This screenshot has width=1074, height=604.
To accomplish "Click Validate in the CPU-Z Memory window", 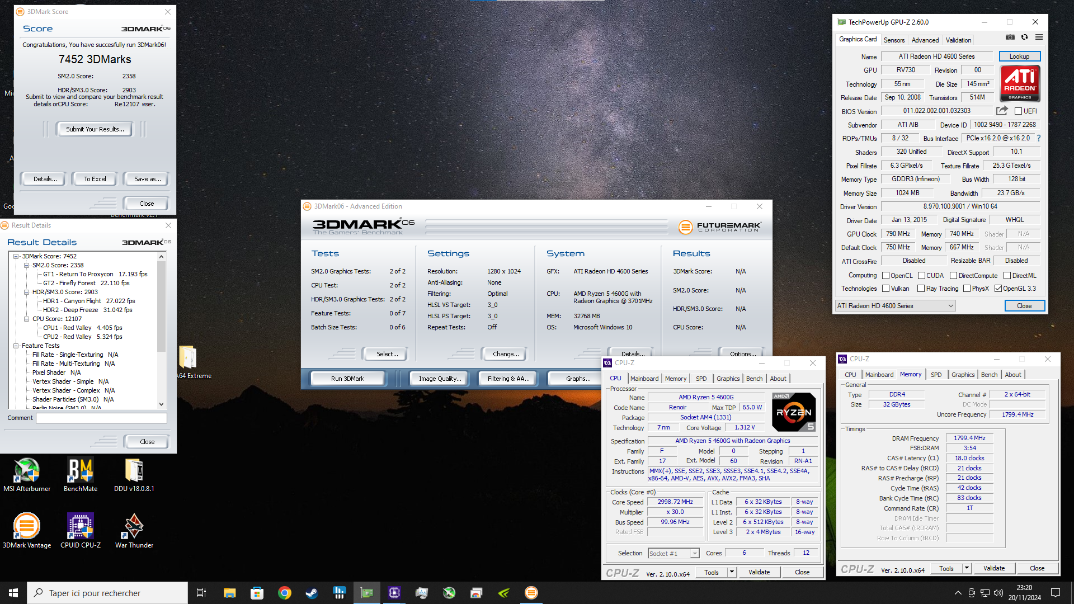I will 993,568.
